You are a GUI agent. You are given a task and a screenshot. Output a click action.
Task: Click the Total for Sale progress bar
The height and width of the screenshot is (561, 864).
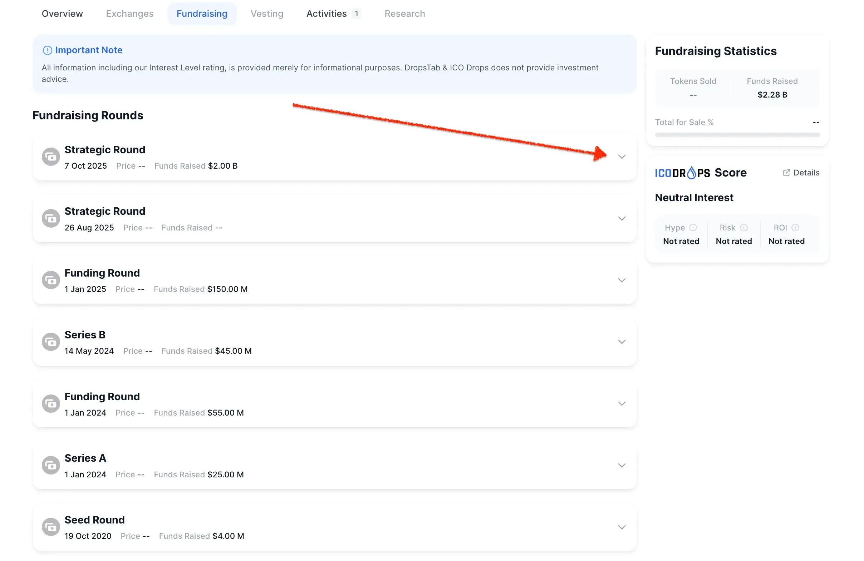737,135
